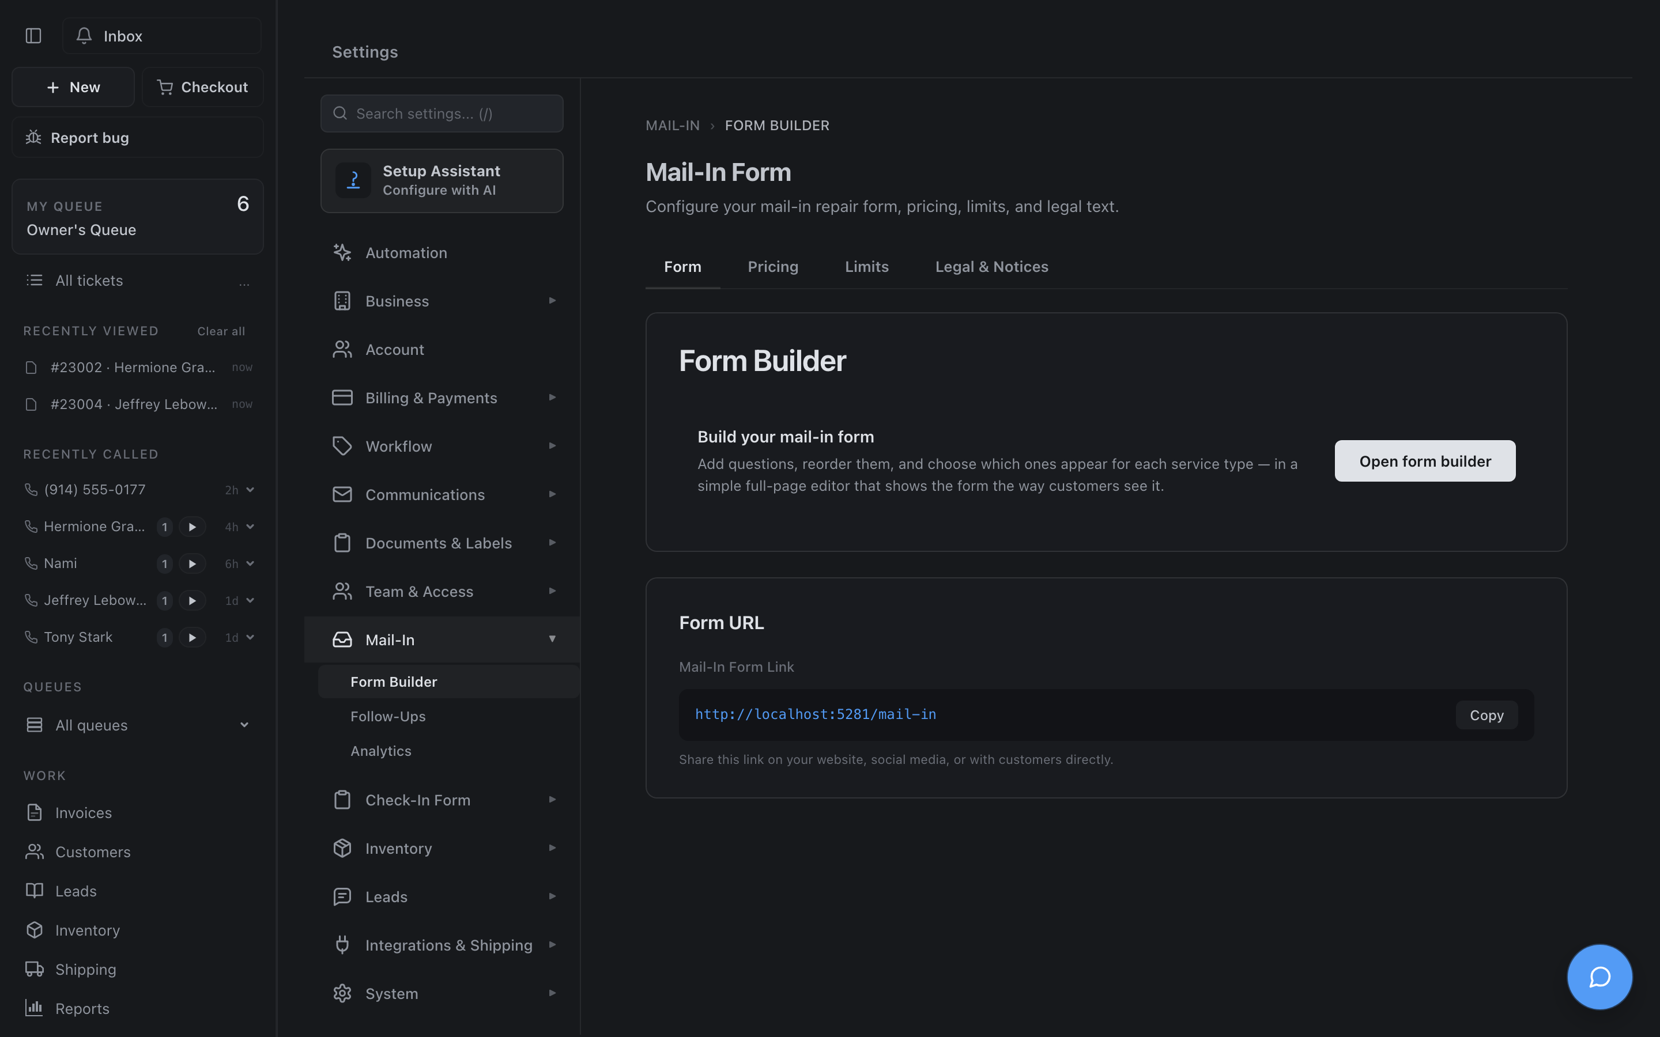This screenshot has height=1037, width=1660.
Task: Focus the Search settings field
Action: pyautogui.click(x=442, y=113)
